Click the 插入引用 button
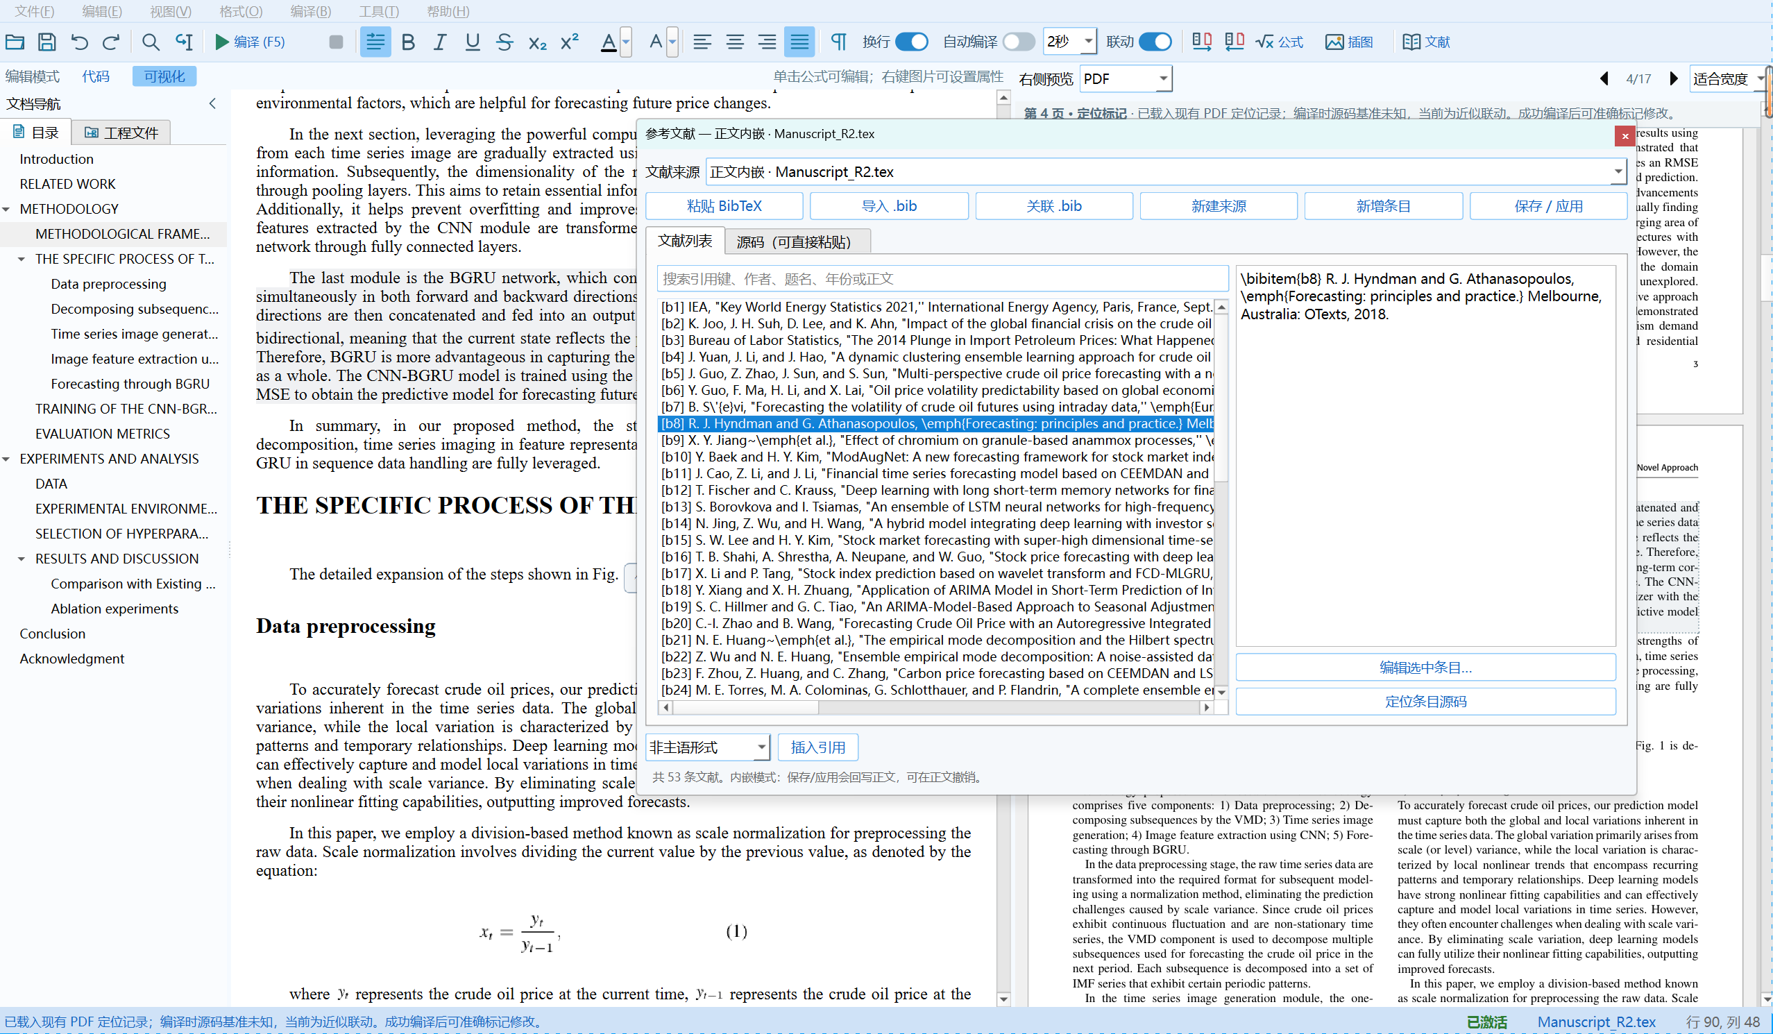This screenshot has width=1773, height=1034. pos(817,746)
